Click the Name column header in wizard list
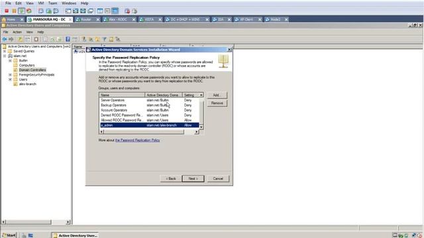This screenshot has width=424, height=238. coord(122,95)
